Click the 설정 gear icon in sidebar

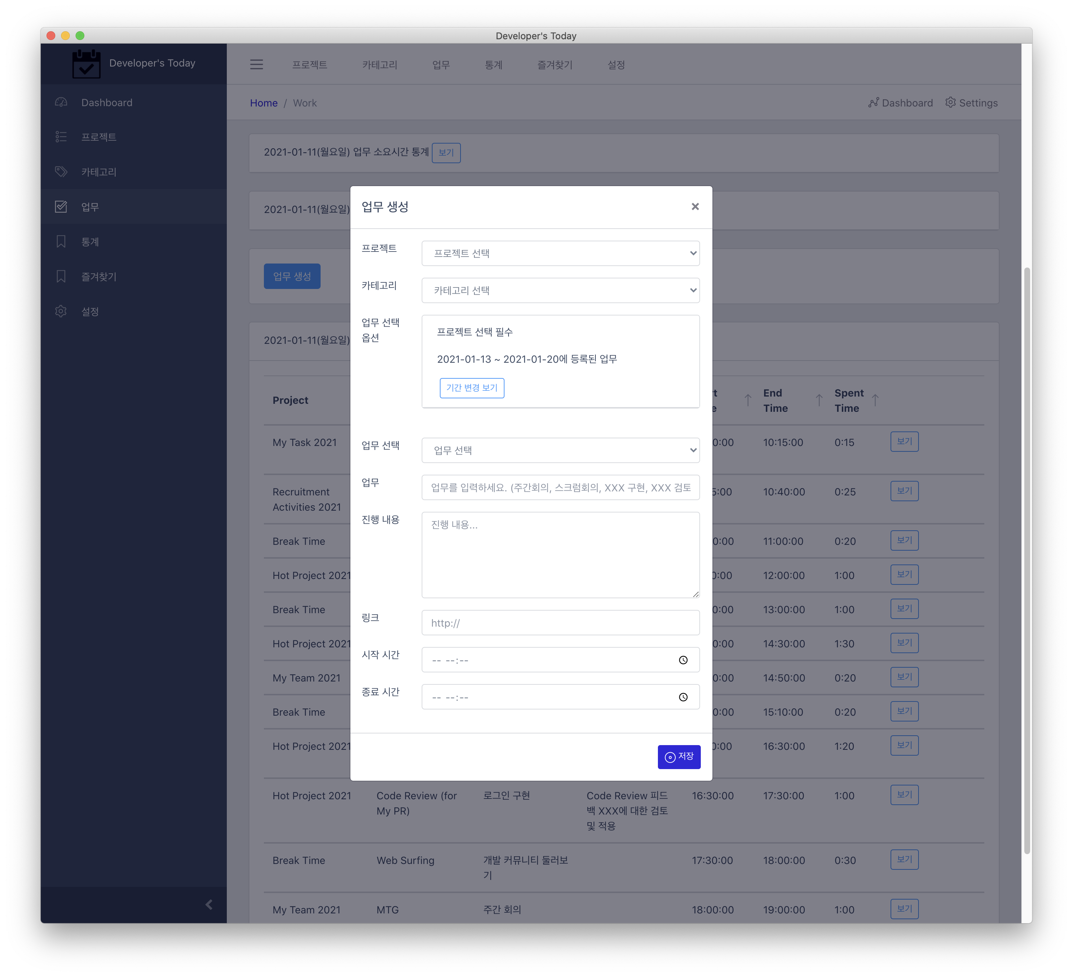pos(61,311)
